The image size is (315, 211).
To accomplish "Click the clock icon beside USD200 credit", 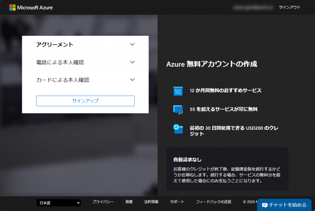I will [178, 129].
